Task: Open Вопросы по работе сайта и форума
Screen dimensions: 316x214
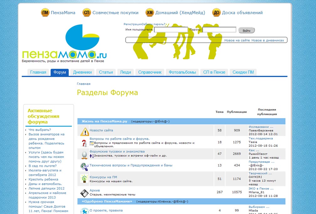Action: coord(119,139)
